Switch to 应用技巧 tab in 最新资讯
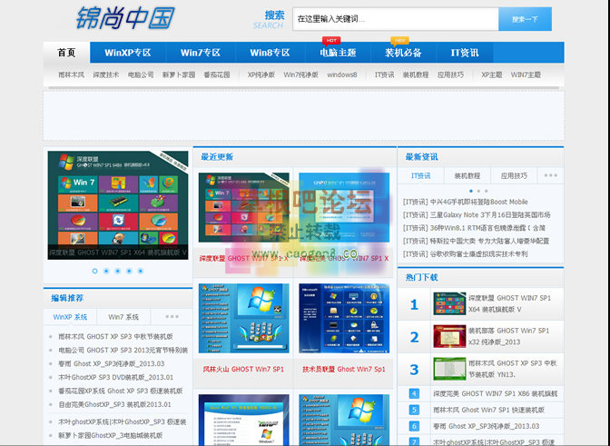 [514, 176]
